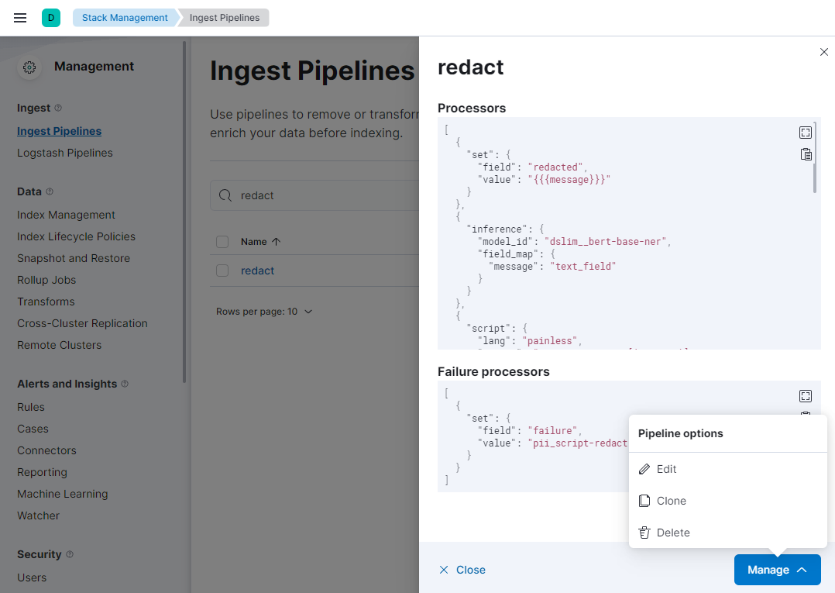The image size is (835, 593).
Task: Open the redact pipeline link
Action: 257,271
